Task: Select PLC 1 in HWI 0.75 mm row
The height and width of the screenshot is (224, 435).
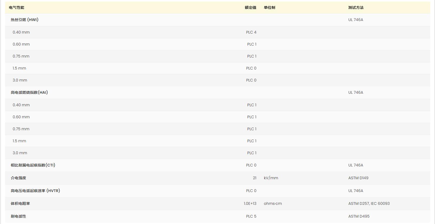Action: click(252, 56)
